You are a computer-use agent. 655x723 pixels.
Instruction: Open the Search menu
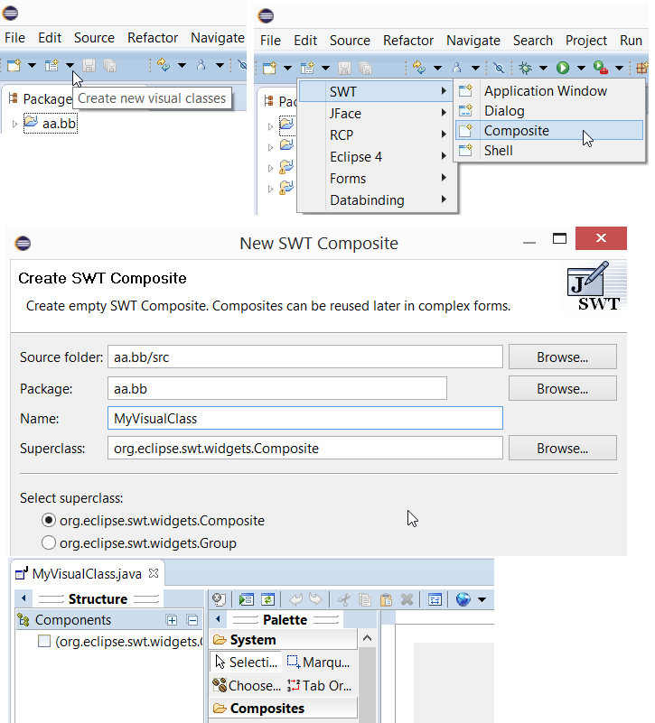(532, 41)
